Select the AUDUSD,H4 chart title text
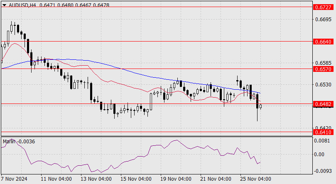Screen dimensions: 336x184 point(22,5)
